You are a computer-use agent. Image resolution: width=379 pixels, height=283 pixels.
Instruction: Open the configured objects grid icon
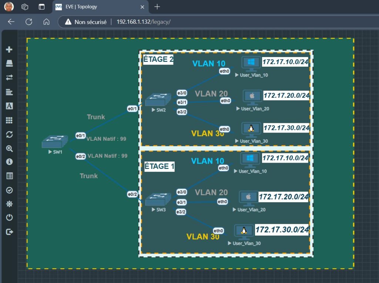click(9, 120)
